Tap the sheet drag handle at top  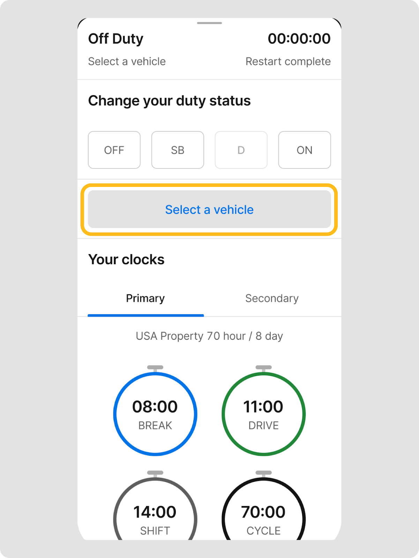click(209, 23)
